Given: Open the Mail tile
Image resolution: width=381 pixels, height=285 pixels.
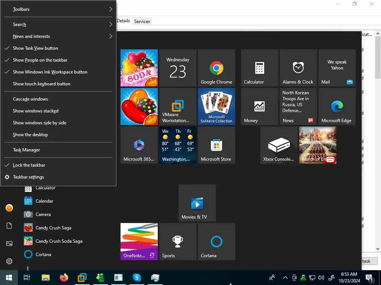Looking at the screenshot, I should pyautogui.click(x=337, y=68).
